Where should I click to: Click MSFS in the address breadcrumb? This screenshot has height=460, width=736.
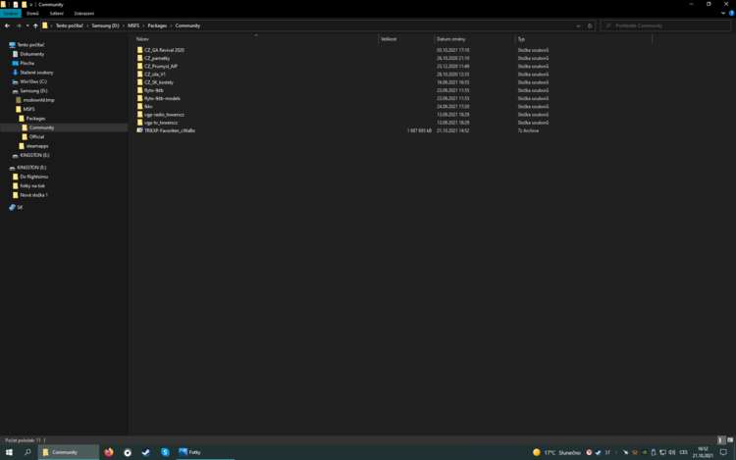133,26
